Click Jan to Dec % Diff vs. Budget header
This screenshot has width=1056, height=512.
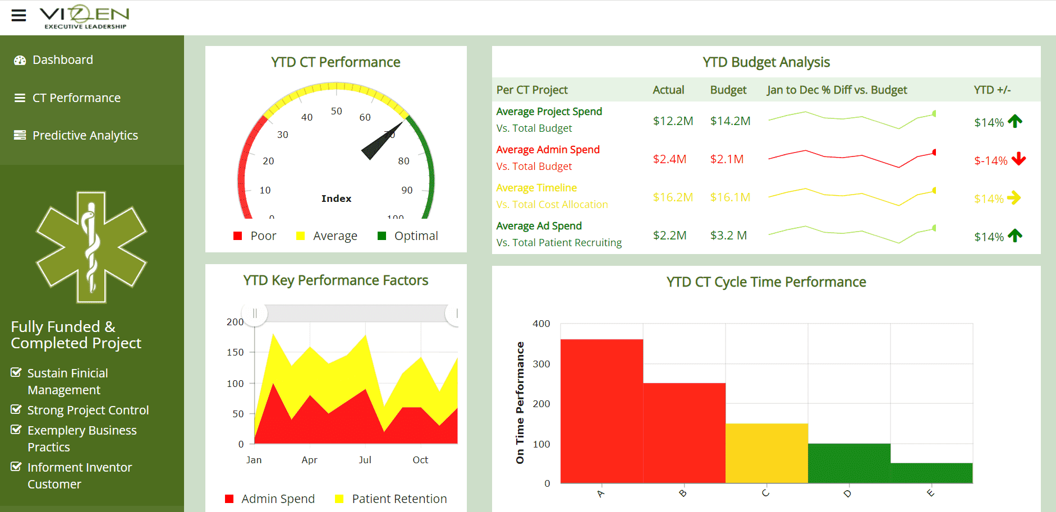pos(837,90)
